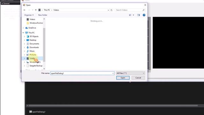Click Videos in address breadcrumb
This screenshot has width=204, height=115.
tap(56, 10)
